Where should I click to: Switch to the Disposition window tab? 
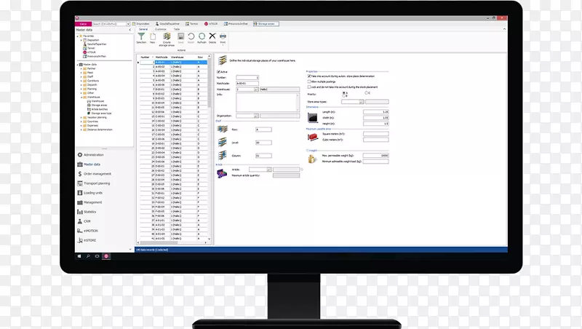coord(142,23)
